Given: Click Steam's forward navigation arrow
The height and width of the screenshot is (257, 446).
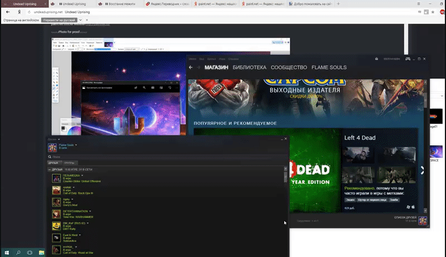Looking at the screenshot, I should click(x=198, y=67).
